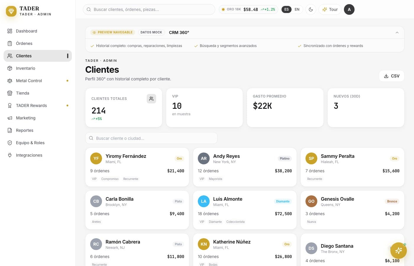Click the Clientes Totales people icon
This screenshot has height=266, width=414.
point(151,99)
